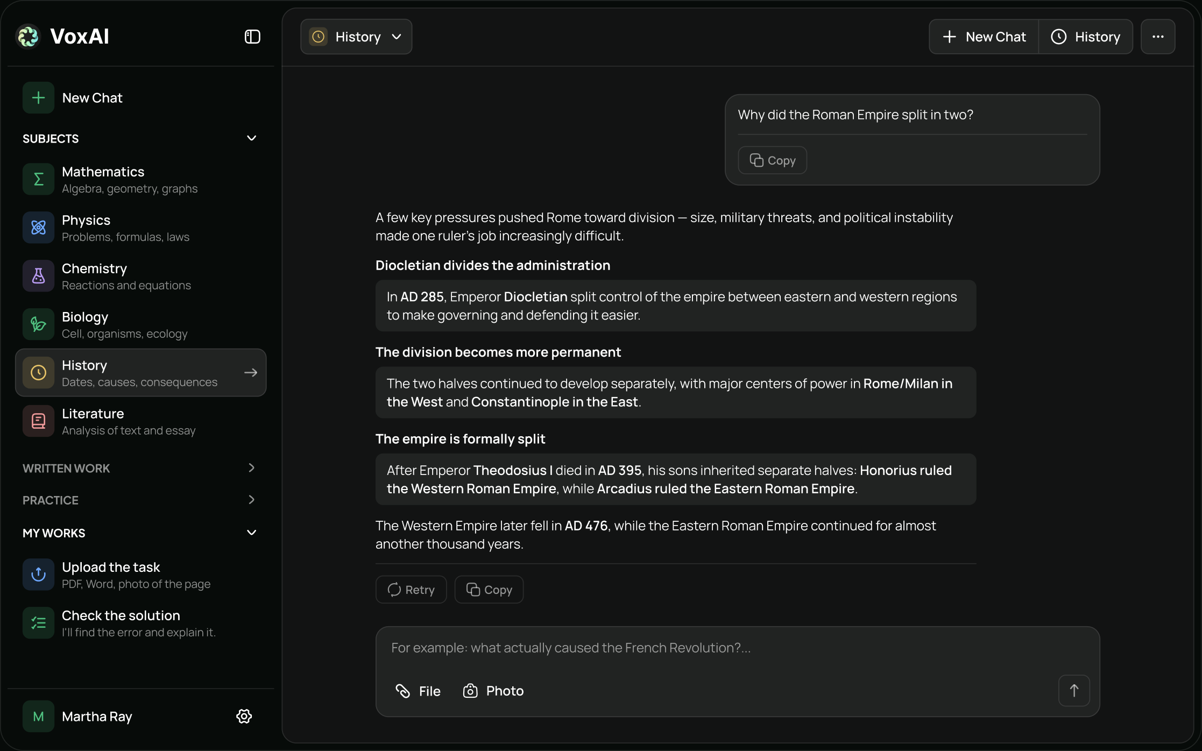Select the Chemistry subject label
The image size is (1202, 751).
click(94, 268)
